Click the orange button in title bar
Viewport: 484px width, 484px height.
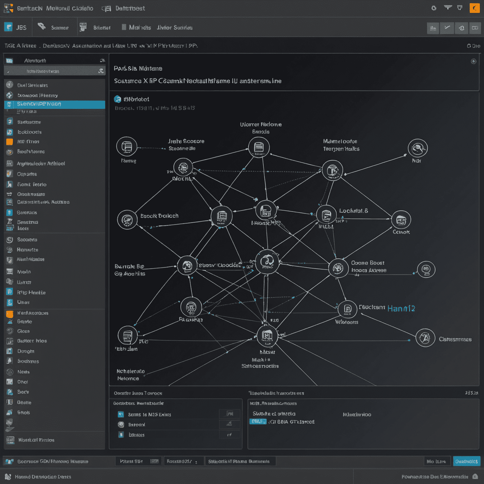[x=475, y=8]
